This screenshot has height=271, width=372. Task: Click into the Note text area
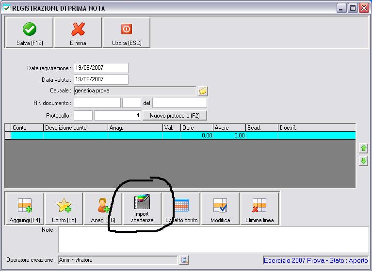tap(213, 240)
